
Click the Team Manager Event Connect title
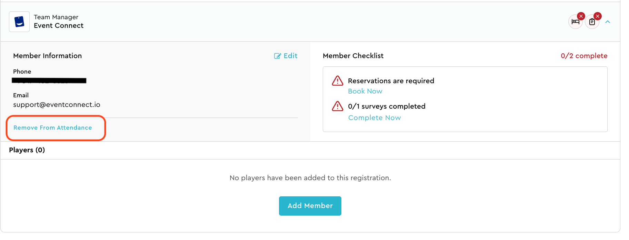coord(59,21)
